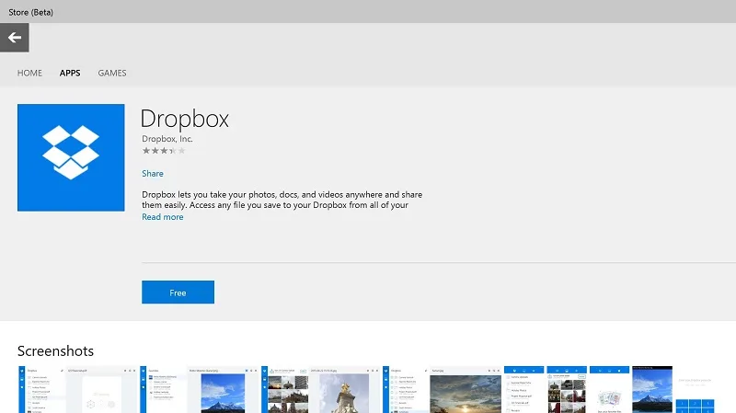Open the second screenshot with mountain photo

click(x=200, y=389)
